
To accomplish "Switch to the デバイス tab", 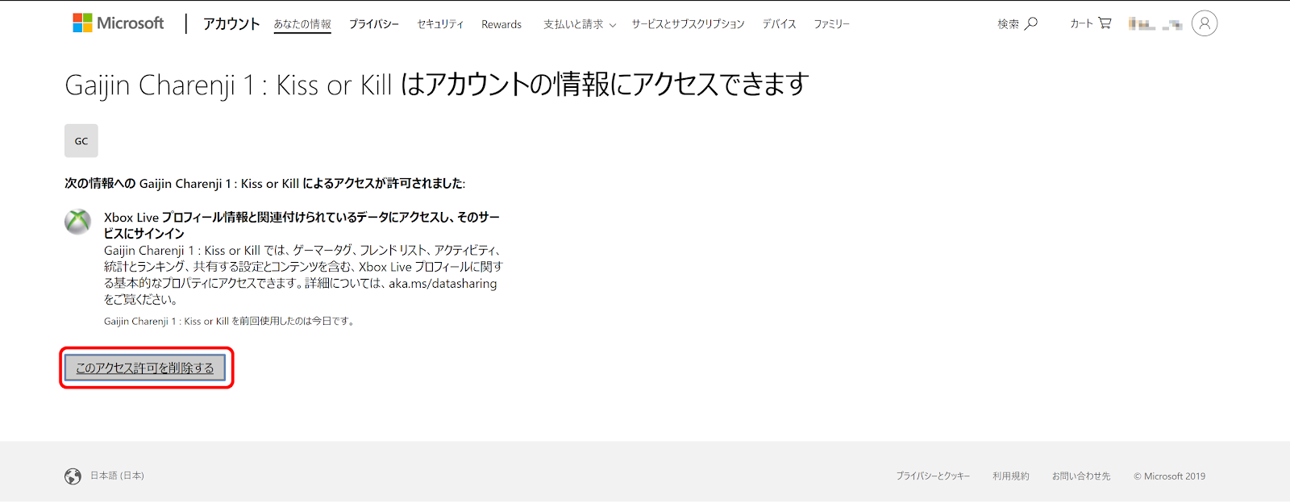I will (779, 24).
